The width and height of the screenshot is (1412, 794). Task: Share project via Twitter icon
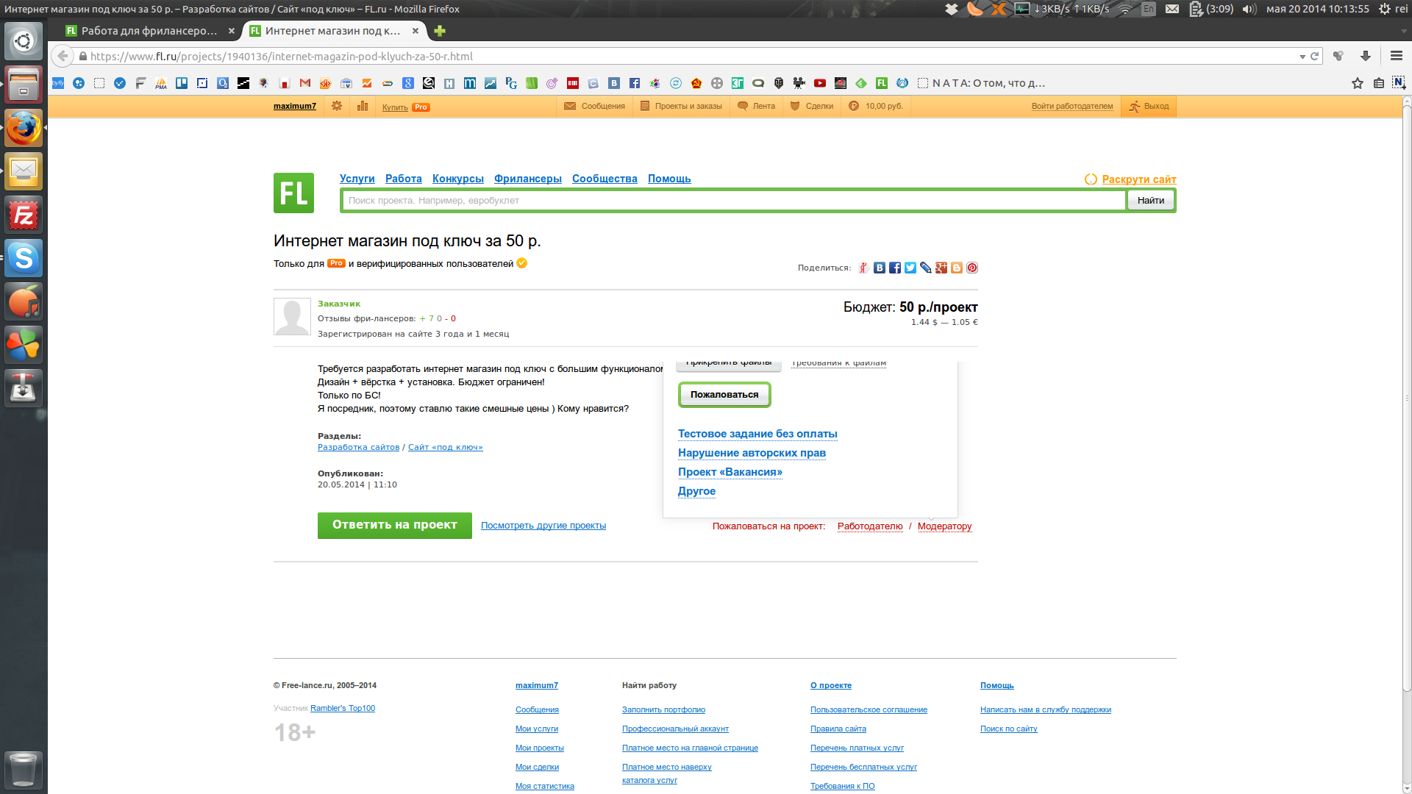pyautogui.click(x=910, y=268)
